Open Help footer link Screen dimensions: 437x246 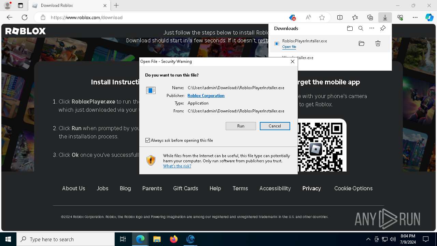(215, 188)
